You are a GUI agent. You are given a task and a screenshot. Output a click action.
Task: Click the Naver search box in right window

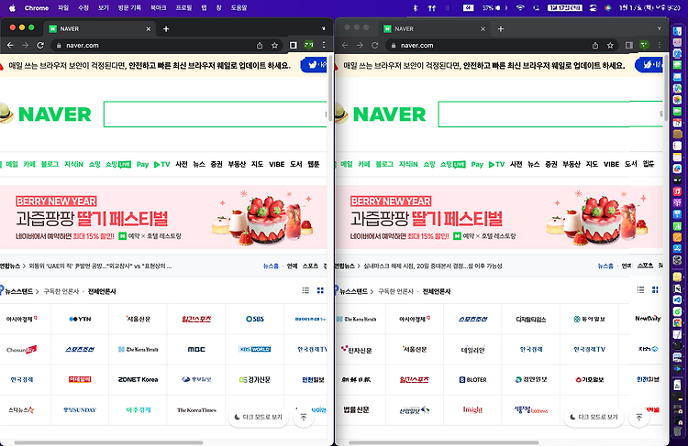coord(550,114)
